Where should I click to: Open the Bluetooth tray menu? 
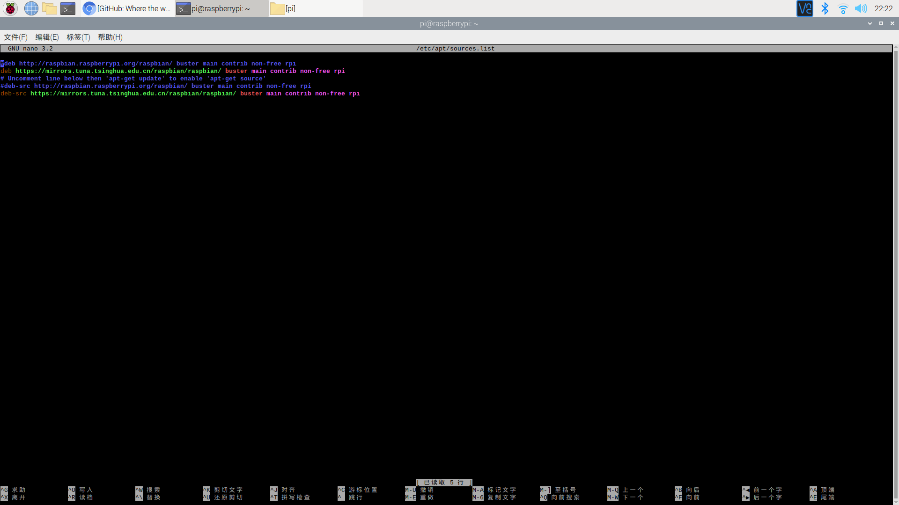point(825,8)
